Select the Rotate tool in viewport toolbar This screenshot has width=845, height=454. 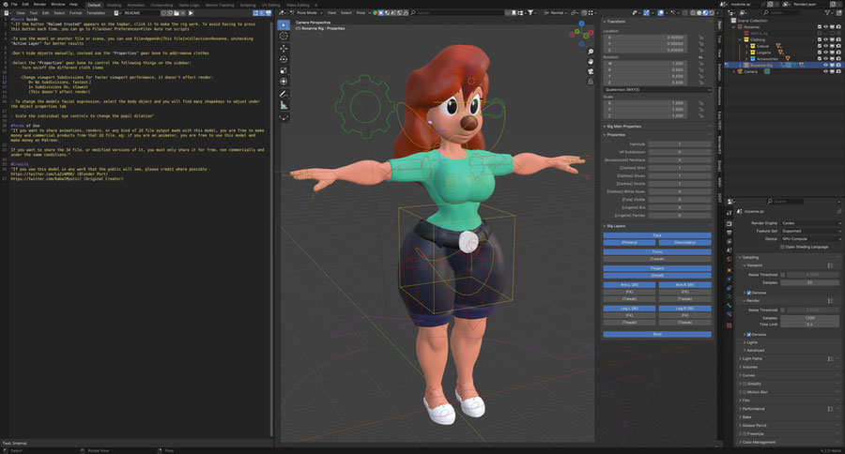pos(284,59)
